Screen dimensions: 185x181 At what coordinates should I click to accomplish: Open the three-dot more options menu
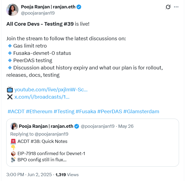176,7
